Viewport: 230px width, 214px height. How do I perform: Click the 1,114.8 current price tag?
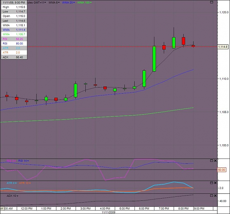(223, 47)
